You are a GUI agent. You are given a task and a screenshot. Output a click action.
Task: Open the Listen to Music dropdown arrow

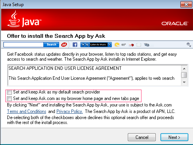pos(110,45)
